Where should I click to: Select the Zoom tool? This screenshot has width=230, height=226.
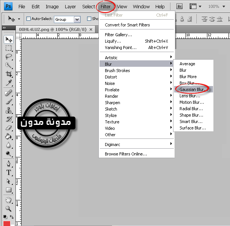(9, 209)
